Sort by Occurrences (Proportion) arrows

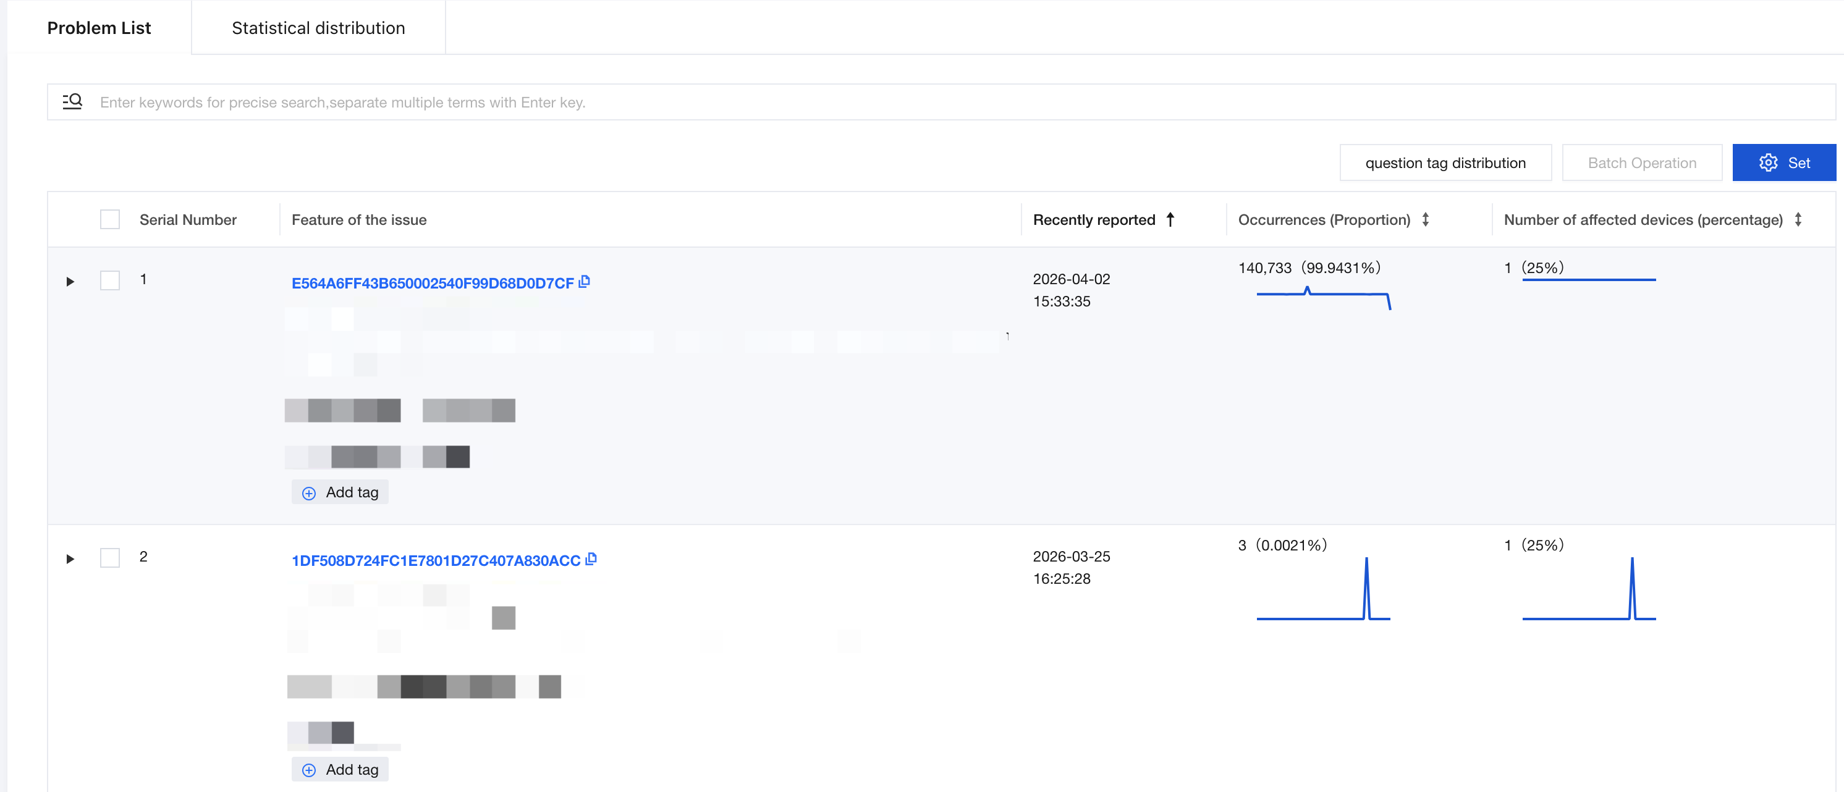click(x=1425, y=220)
